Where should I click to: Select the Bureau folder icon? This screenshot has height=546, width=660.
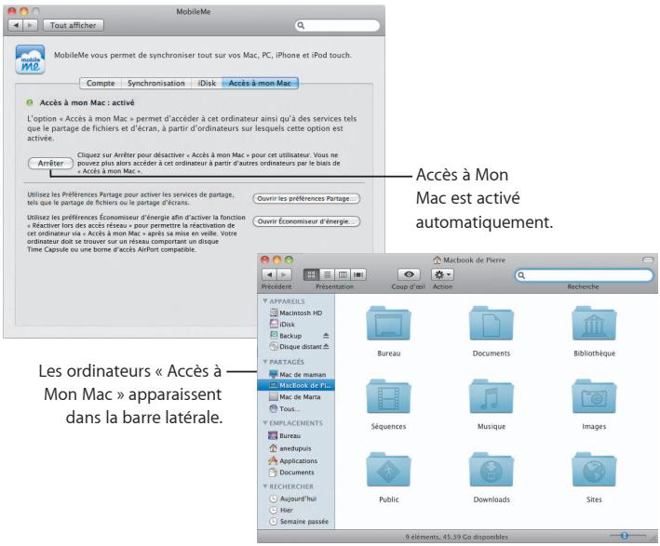pyautogui.click(x=388, y=323)
